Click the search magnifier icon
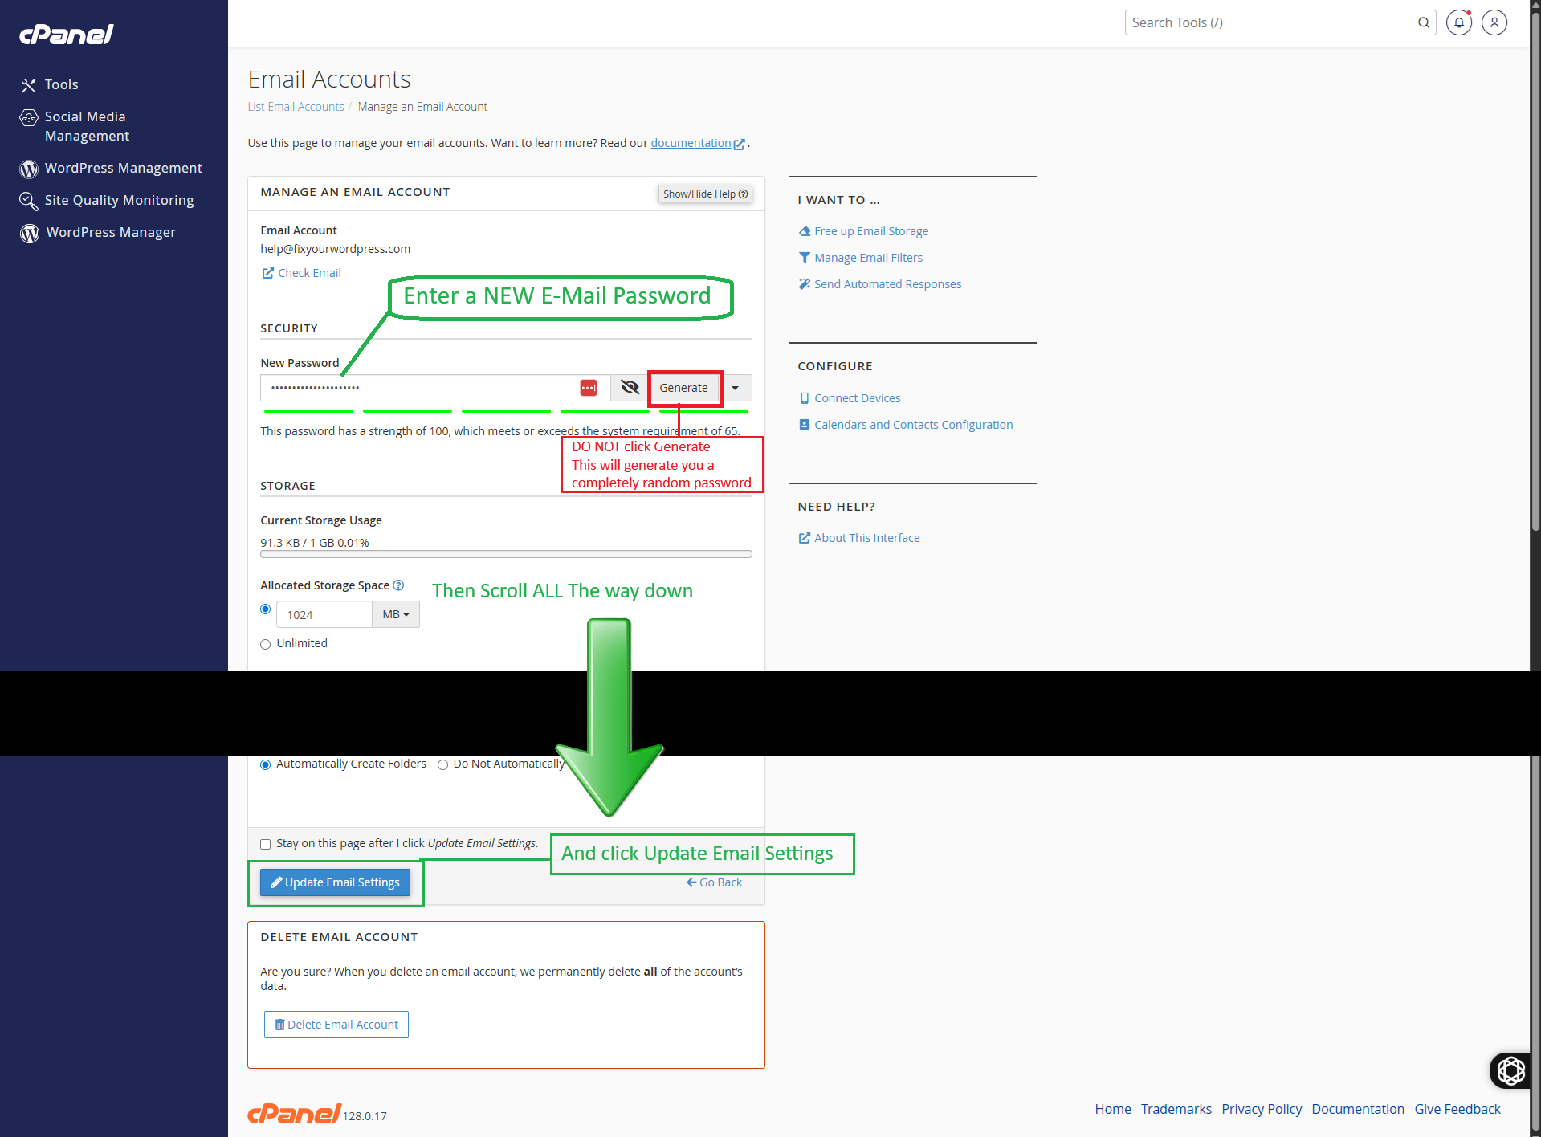 (1424, 22)
